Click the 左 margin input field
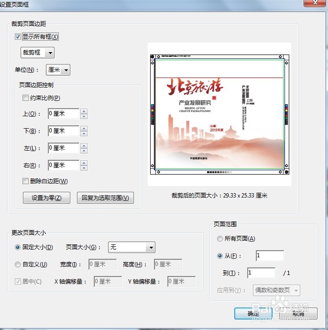The width and height of the screenshot is (328, 330). 64,148
